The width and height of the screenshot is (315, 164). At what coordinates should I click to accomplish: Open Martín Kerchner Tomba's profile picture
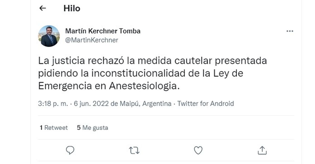click(49, 36)
